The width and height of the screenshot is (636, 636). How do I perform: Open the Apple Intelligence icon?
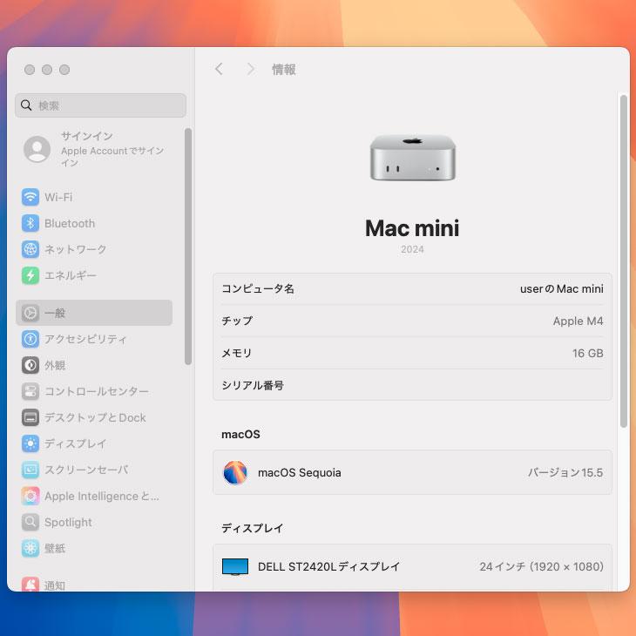tap(30, 496)
